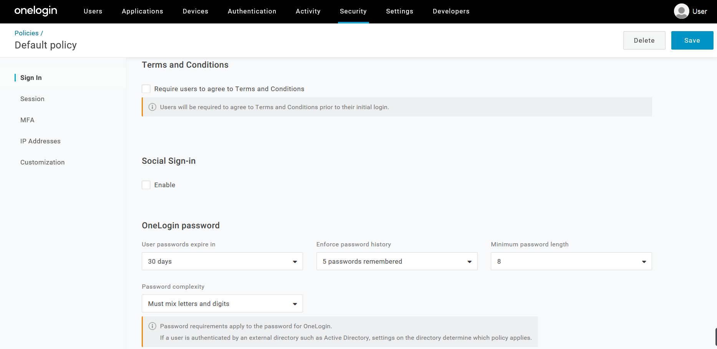Viewport: 717px width, 349px height.
Task: Enable Social Sign-in checkbox
Action: 146,185
